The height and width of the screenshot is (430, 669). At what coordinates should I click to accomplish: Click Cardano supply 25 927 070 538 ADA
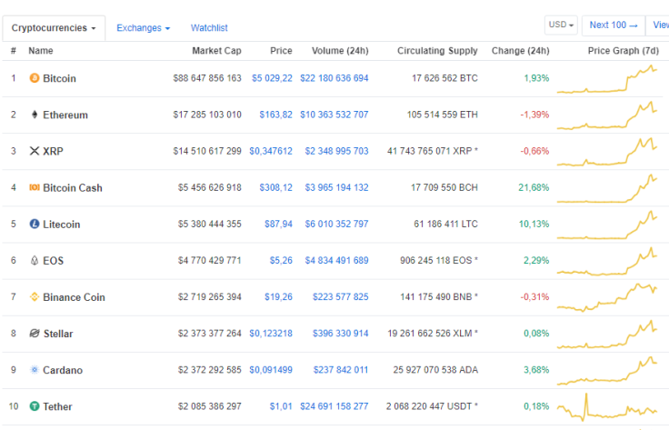(x=435, y=370)
